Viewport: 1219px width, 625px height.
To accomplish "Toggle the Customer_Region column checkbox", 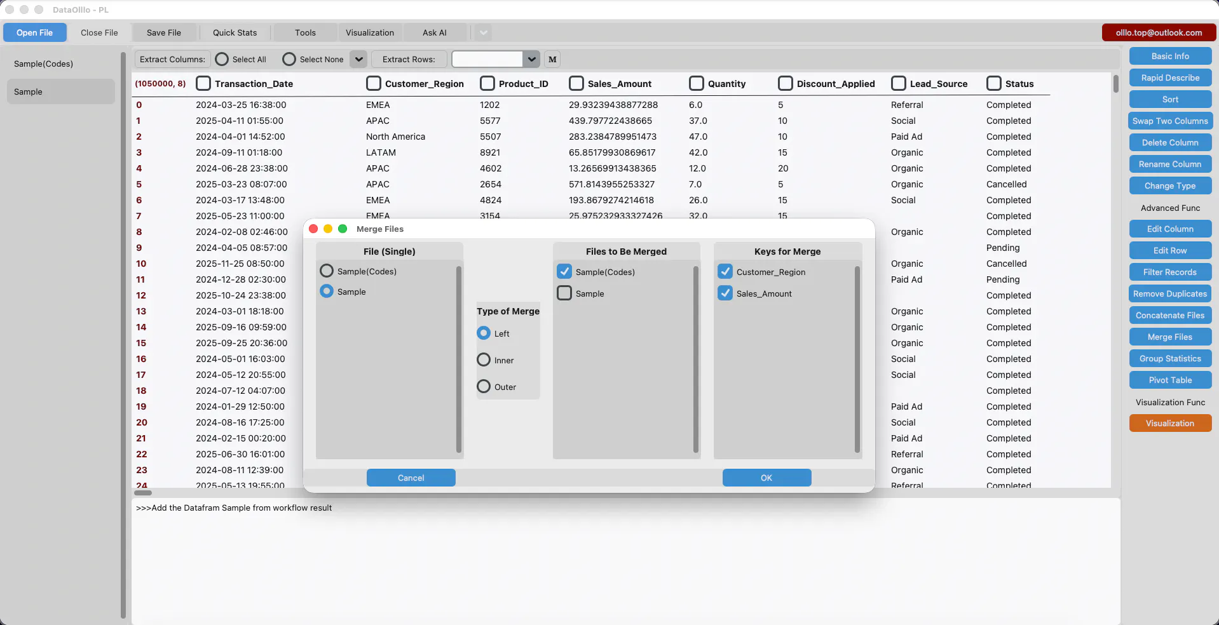I will pos(374,83).
